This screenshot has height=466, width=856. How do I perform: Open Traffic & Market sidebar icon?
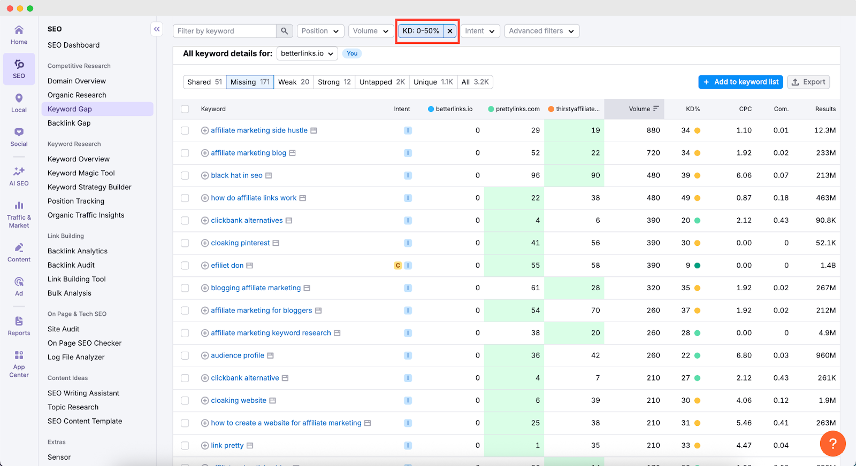(x=19, y=214)
